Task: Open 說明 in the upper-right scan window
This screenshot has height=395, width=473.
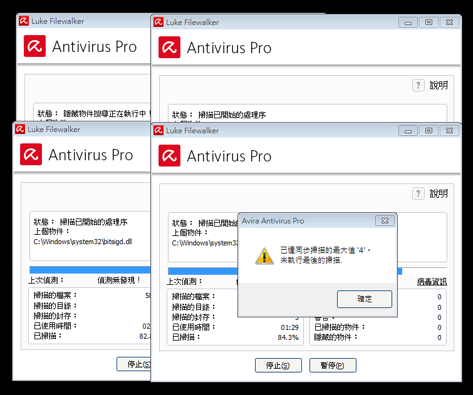Action: 439,86
